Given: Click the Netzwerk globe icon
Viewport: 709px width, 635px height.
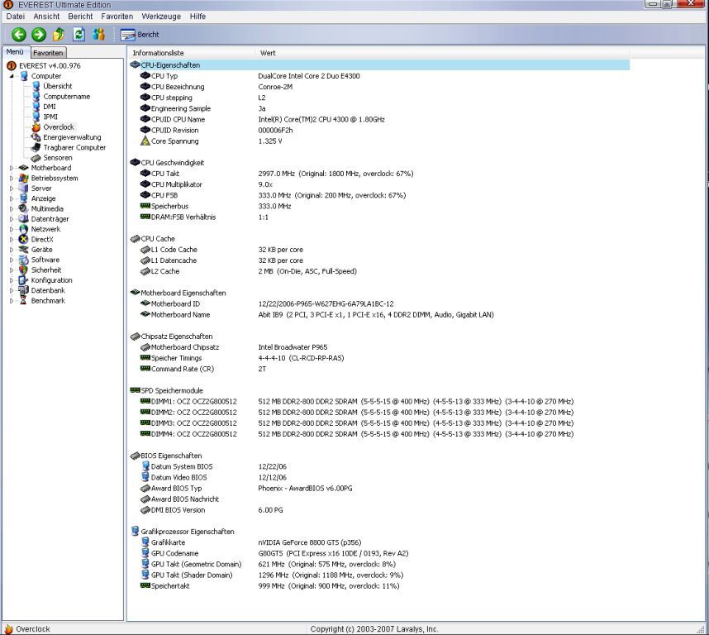Looking at the screenshot, I should [x=23, y=229].
